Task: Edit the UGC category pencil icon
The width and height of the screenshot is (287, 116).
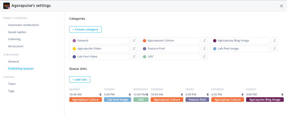Action: [x=205, y=57]
